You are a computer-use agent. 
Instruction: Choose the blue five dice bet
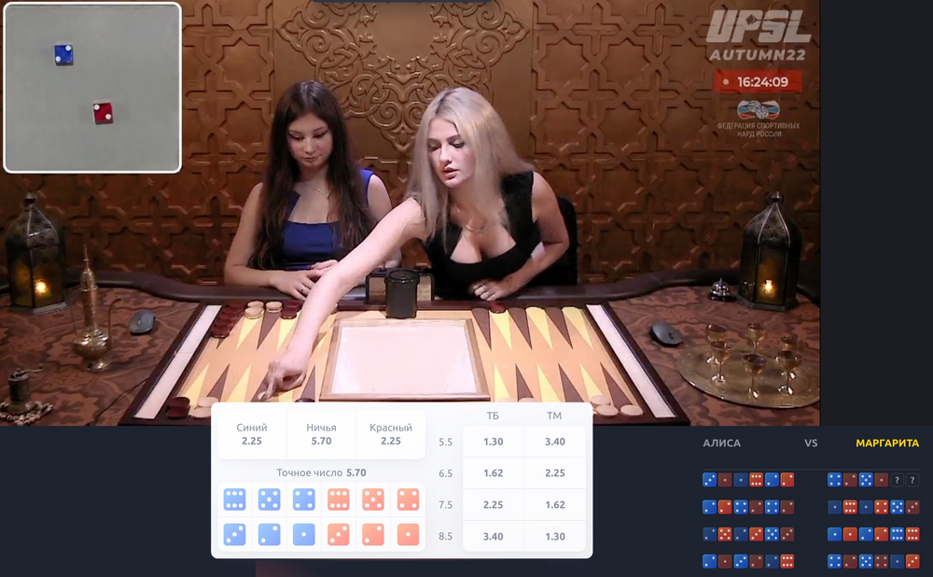coord(269,500)
